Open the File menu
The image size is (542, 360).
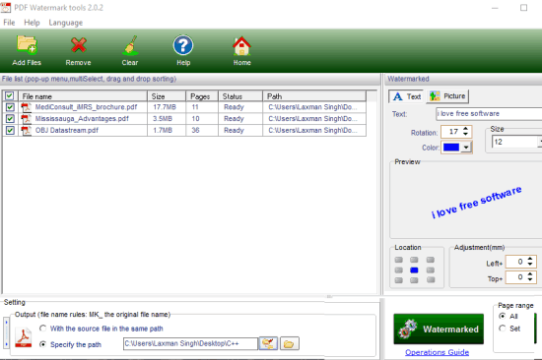click(x=9, y=23)
